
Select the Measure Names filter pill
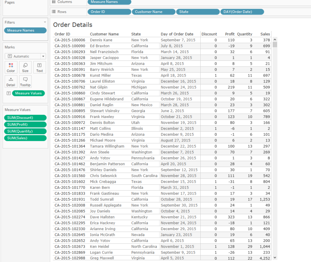(x=26, y=30)
